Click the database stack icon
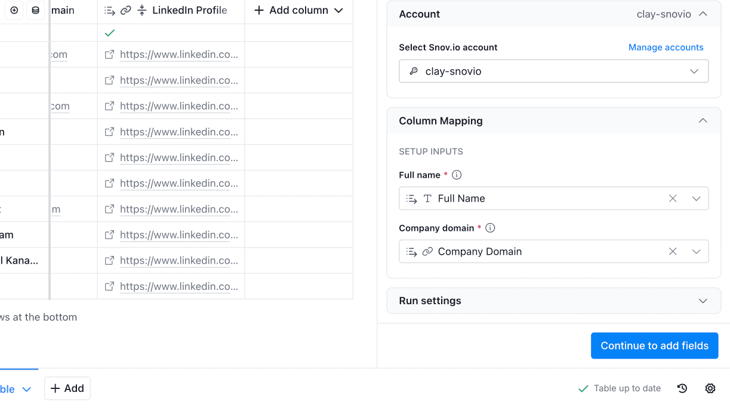The width and height of the screenshot is (730, 408). 36,10
